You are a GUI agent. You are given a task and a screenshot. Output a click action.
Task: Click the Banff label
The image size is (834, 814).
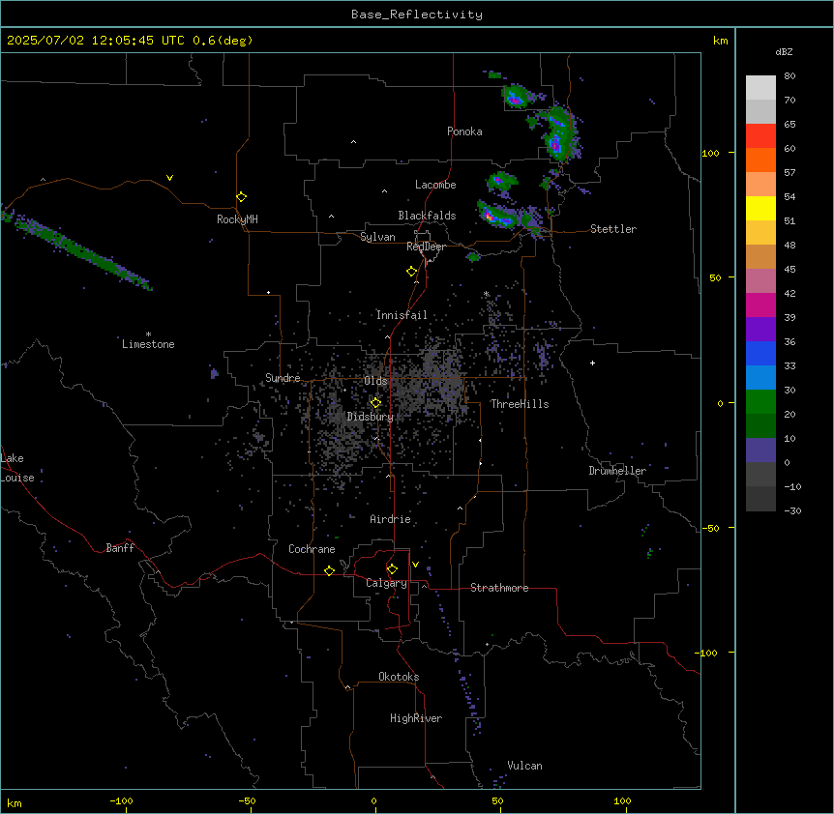pyautogui.click(x=120, y=548)
